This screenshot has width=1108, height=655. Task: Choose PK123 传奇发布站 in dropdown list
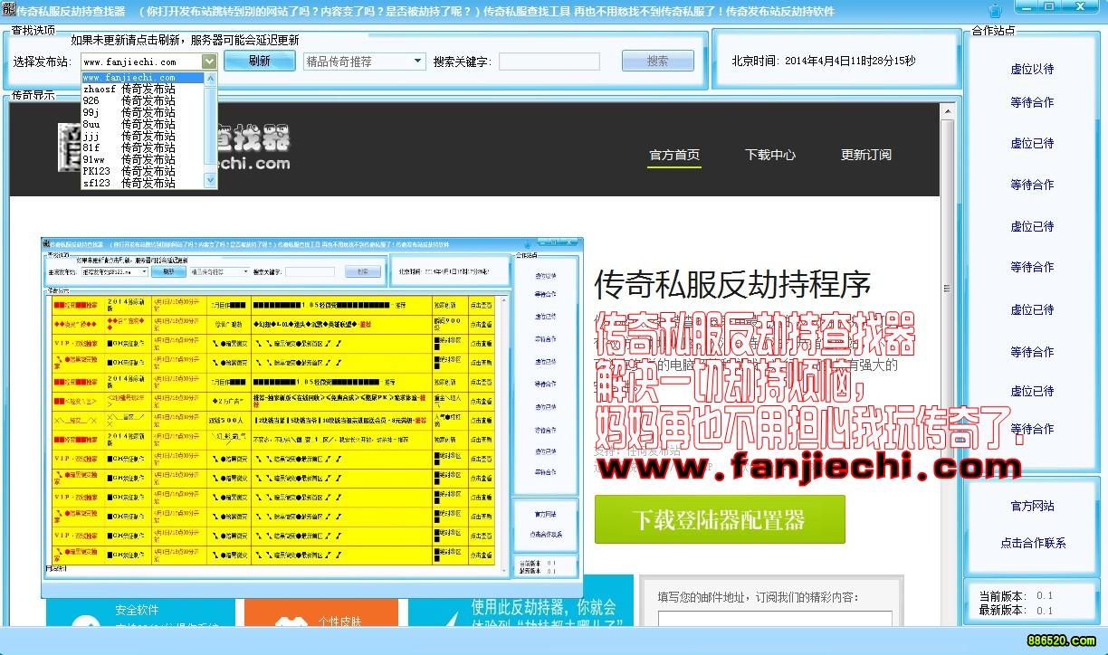click(129, 171)
